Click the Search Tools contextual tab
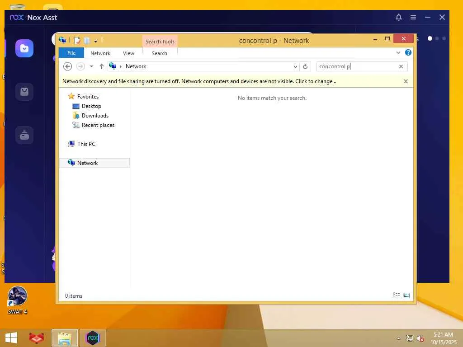The width and height of the screenshot is (463, 347). click(160, 42)
